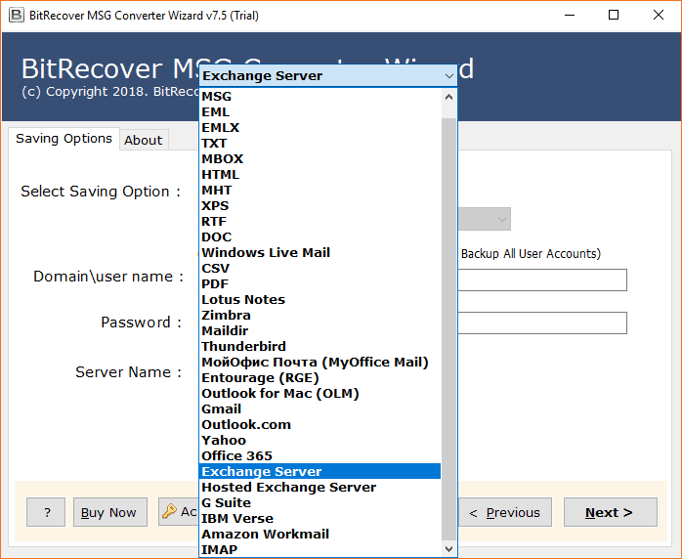The width and height of the screenshot is (682, 559).
Task: Select МойОфис Почта (MyOffice Mail) option
Action: 320,363
